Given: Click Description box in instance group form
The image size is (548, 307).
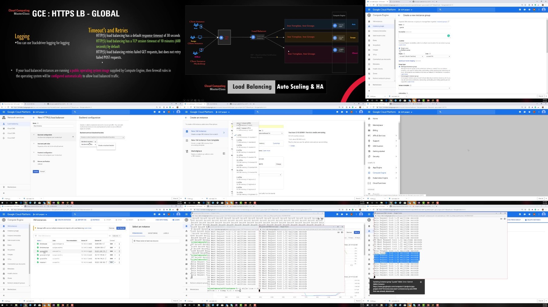Looking at the screenshot, I should point(424,36).
